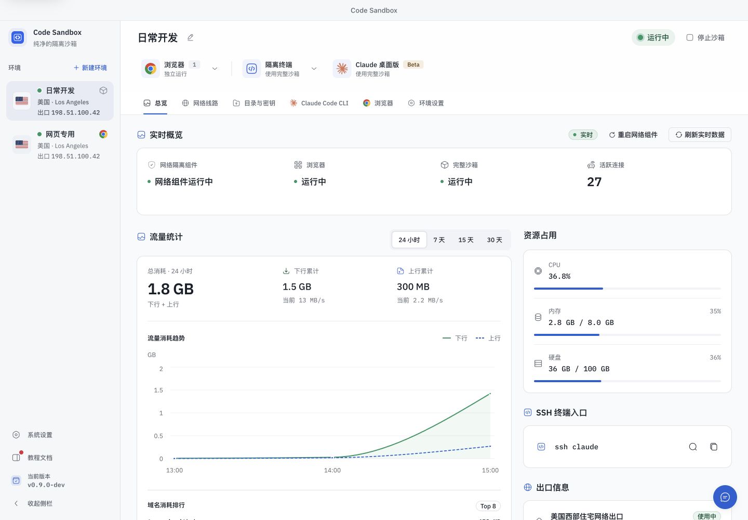Open 教程文档 book icon
This screenshot has height=520, width=748.
(x=16, y=458)
